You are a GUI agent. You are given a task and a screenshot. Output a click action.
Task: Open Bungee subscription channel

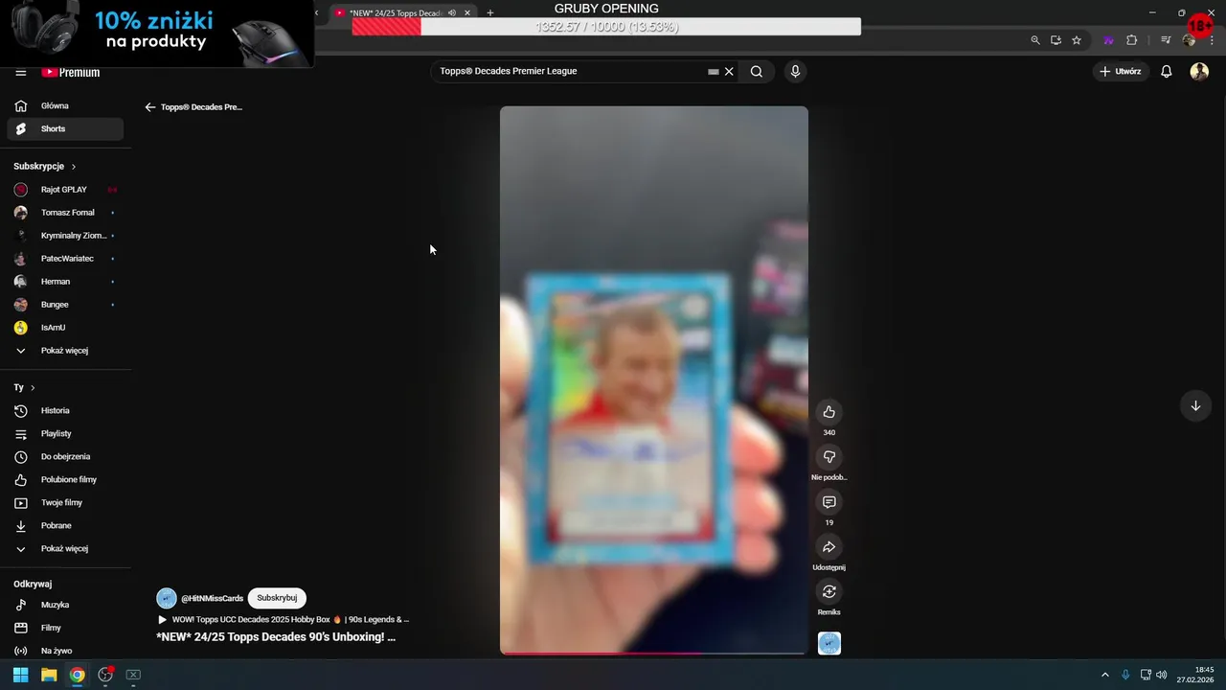click(x=65, y=305)
